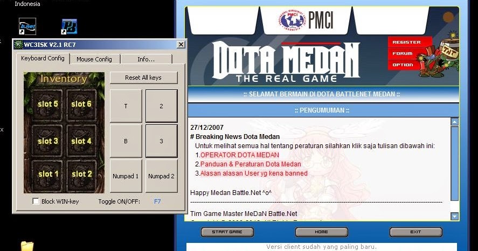Click announcement scrollbar down arrow
This screenshot has height=251, width=478.
454,217
